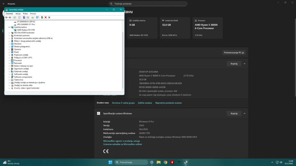This screenshot has height=166, width=296.
Task: Click the update driver toolbar icon
Action: pyautogui.click(x=42, y=17)
